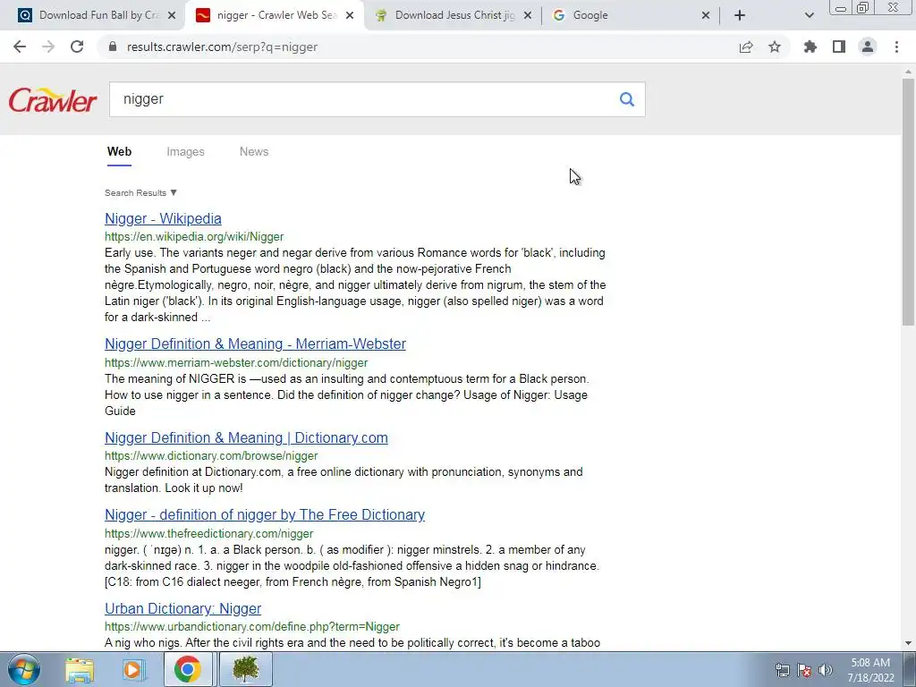This screenshot has height=687, width=916.
Task: Click the Crawler logo
Action: [53, 100]
